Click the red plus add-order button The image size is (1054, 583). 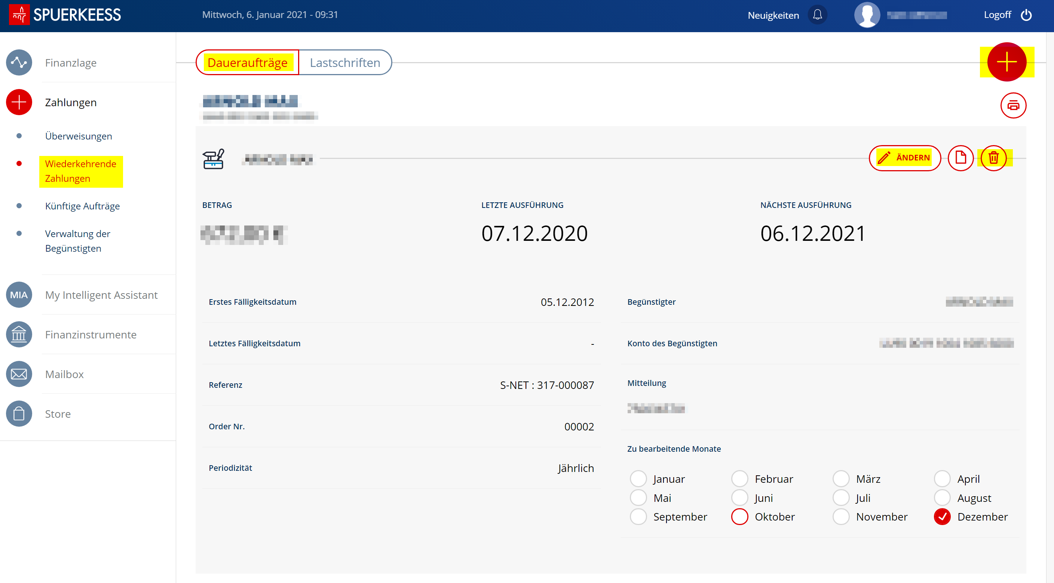[1006, 62]
